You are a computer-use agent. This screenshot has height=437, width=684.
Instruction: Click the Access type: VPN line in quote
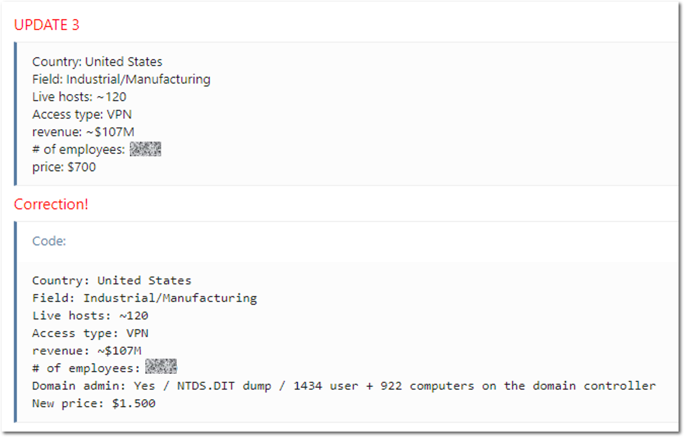(x=82, y=114)
